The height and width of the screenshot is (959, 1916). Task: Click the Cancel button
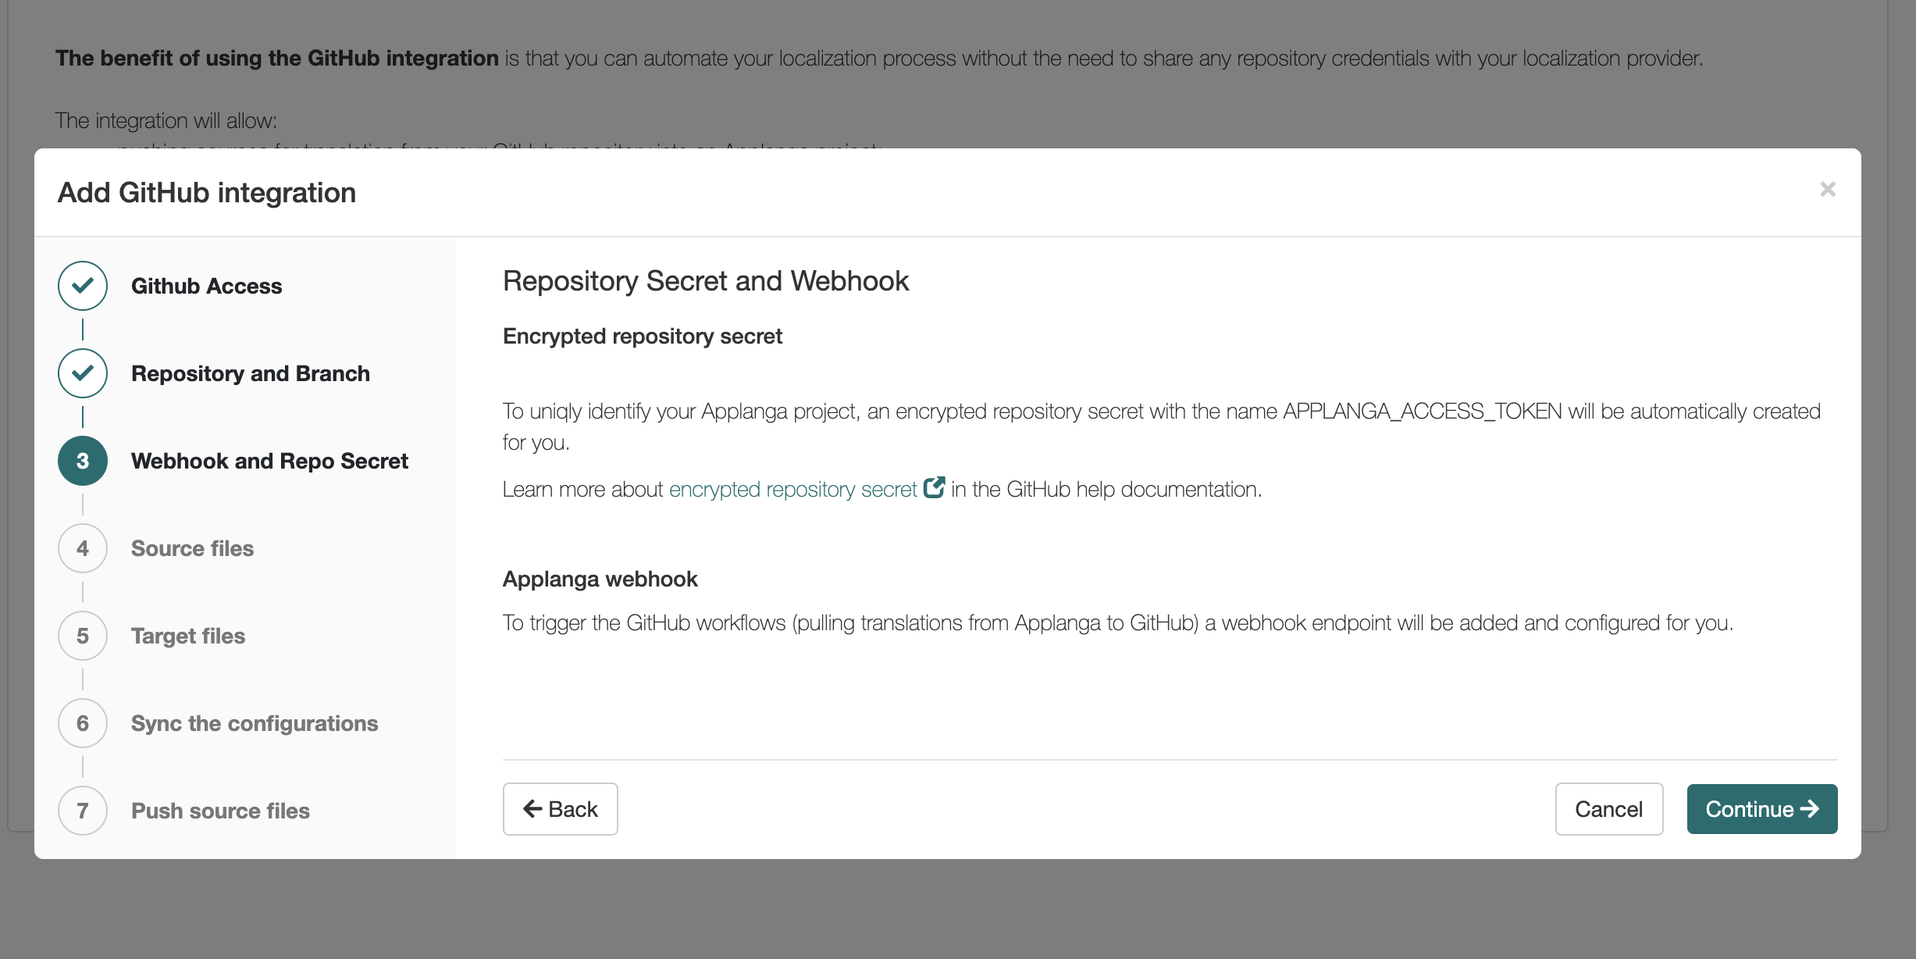pyautogui.click(x=1609, y=809)
